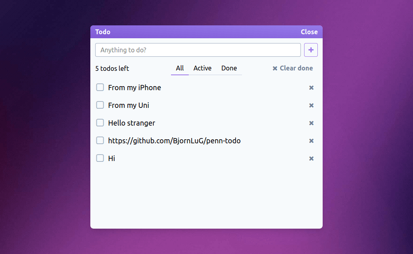Viewport: 413px width, 254px height.
Task: Tick the "Hello stranger" checkbox
Action: pyautogui.click(x=100, y=123)
